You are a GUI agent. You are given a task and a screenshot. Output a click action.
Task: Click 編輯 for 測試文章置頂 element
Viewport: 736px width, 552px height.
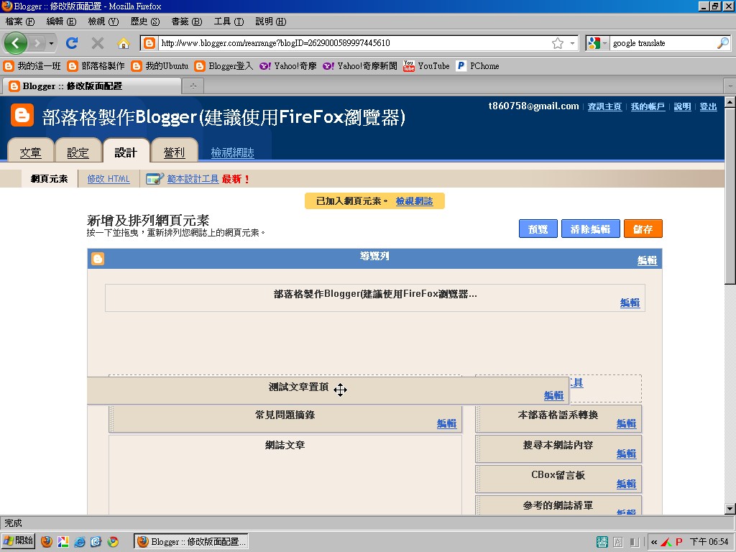[x=554, y=396]
